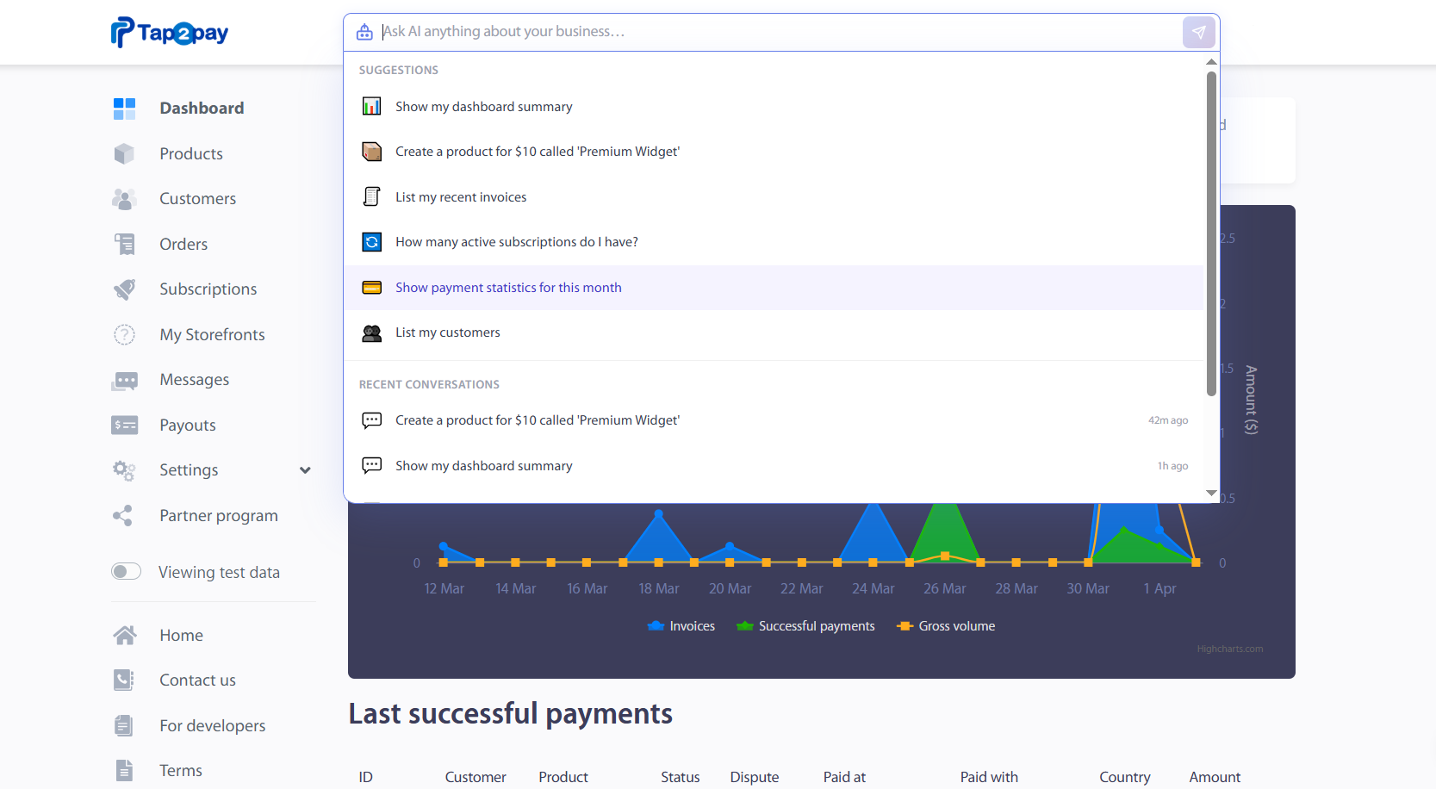The image size is (1436, 789).
Task: Click the send arrow icon in AI search
Action: 1198,33
